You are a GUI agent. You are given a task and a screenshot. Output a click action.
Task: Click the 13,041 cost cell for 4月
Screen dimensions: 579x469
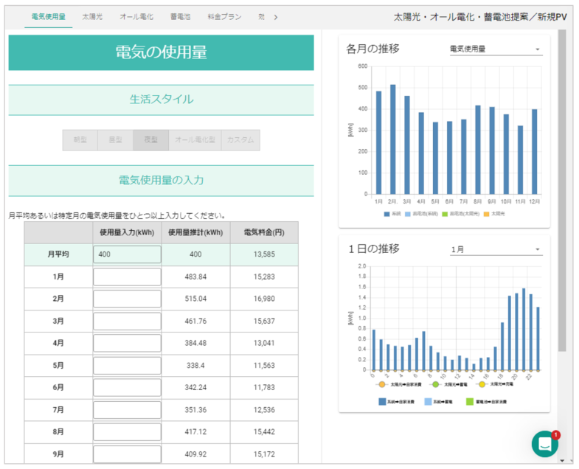click(264, 343)
